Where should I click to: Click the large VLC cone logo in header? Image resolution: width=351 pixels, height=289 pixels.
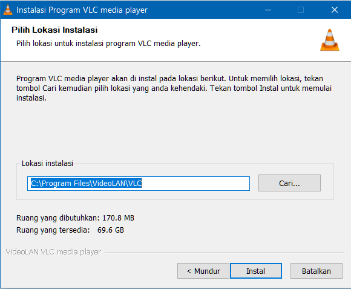pos(329,40)
